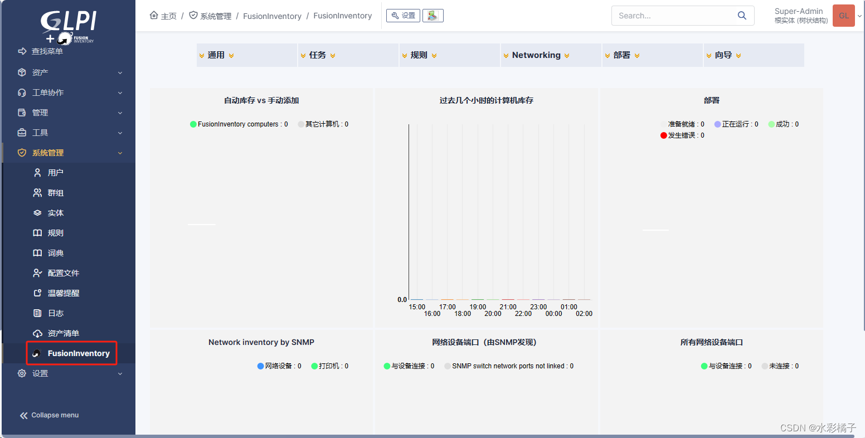The width and height of the screenshot is (865, 438).
Task: Click the Management (管理) wallet icon
Action: click(22, 113)
